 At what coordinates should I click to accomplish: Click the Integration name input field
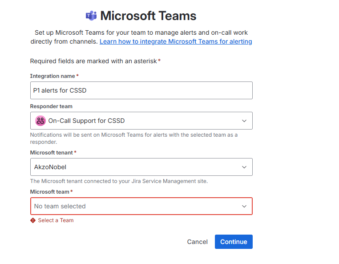click(141, 90)
